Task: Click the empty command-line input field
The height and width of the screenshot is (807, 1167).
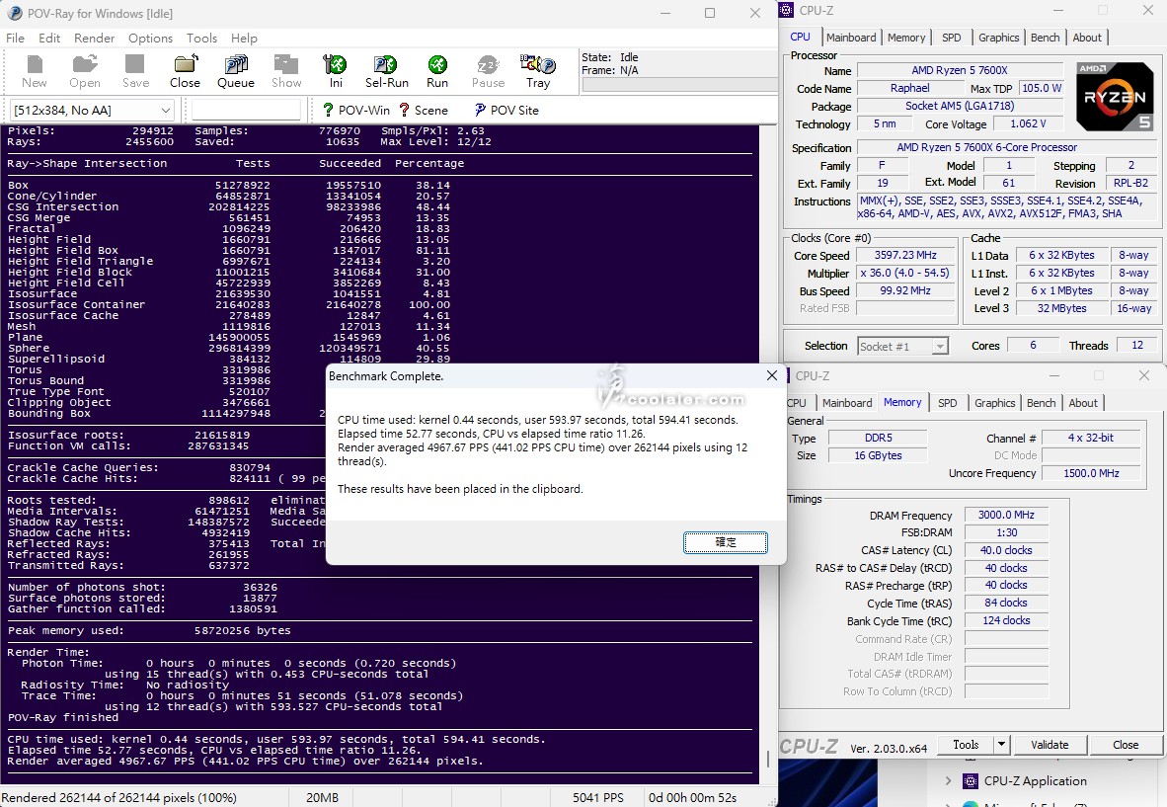Action: [247, 111]
